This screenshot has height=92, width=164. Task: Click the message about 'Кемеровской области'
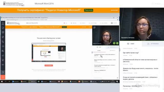pos(140,61)
